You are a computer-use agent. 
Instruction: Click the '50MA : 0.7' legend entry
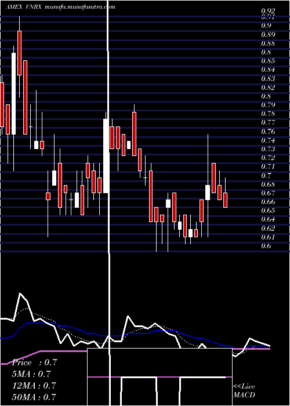coord(34,397)
